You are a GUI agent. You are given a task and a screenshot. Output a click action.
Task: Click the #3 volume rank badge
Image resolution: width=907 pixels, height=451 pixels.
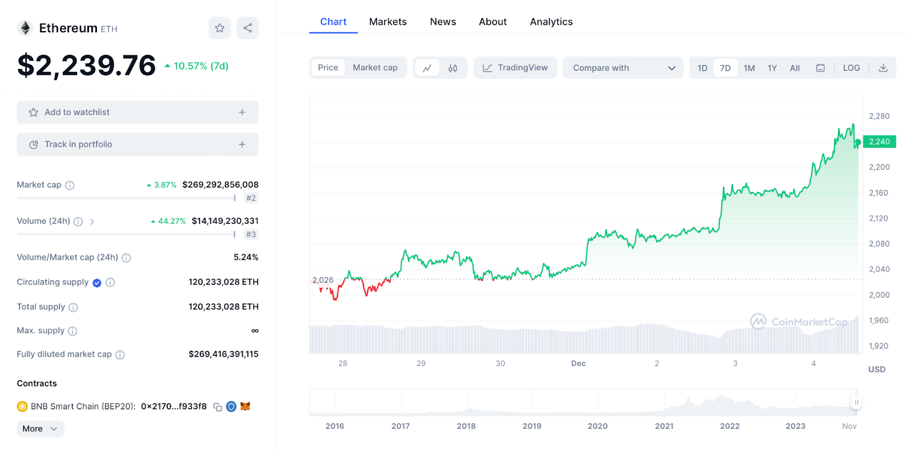[x=251, y=235]
